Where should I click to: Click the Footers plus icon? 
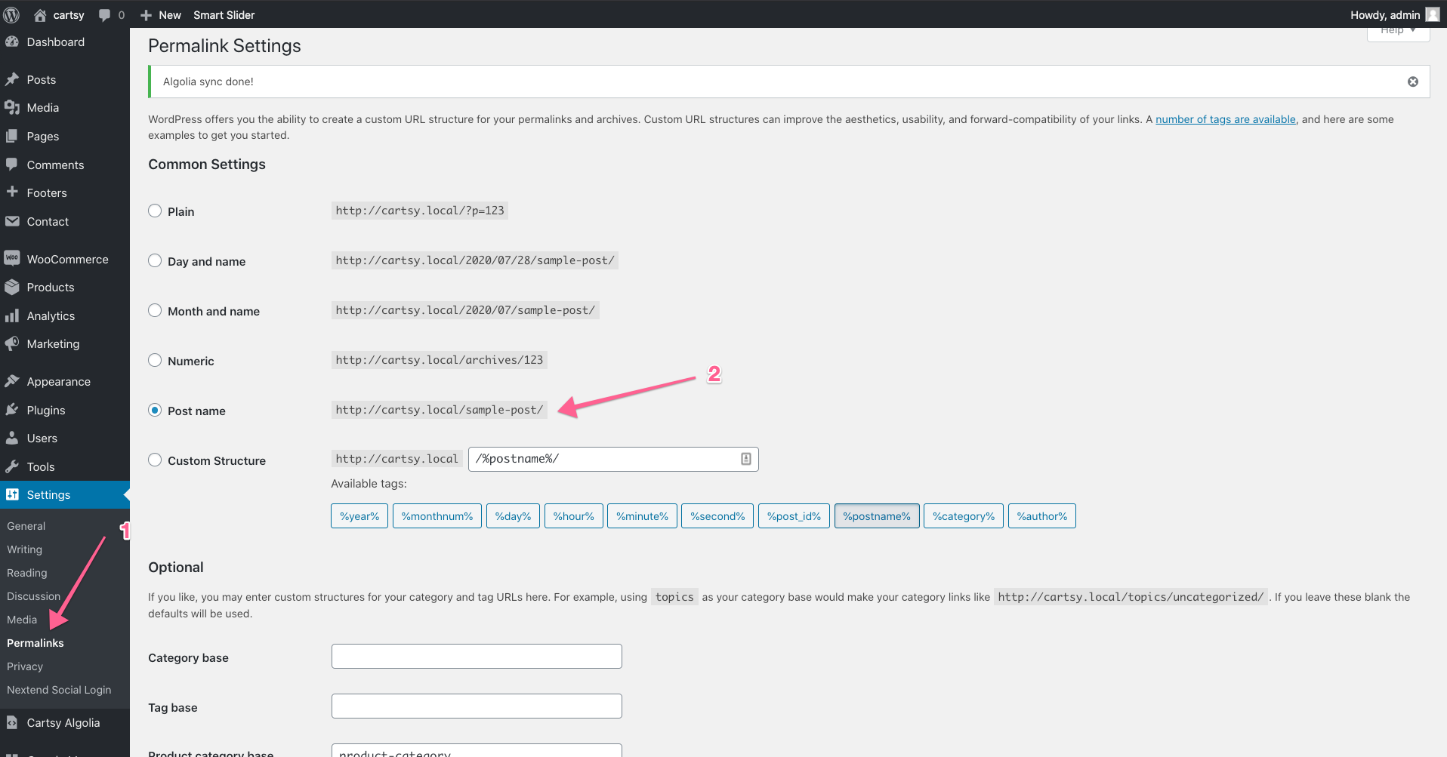coord(12,192)
